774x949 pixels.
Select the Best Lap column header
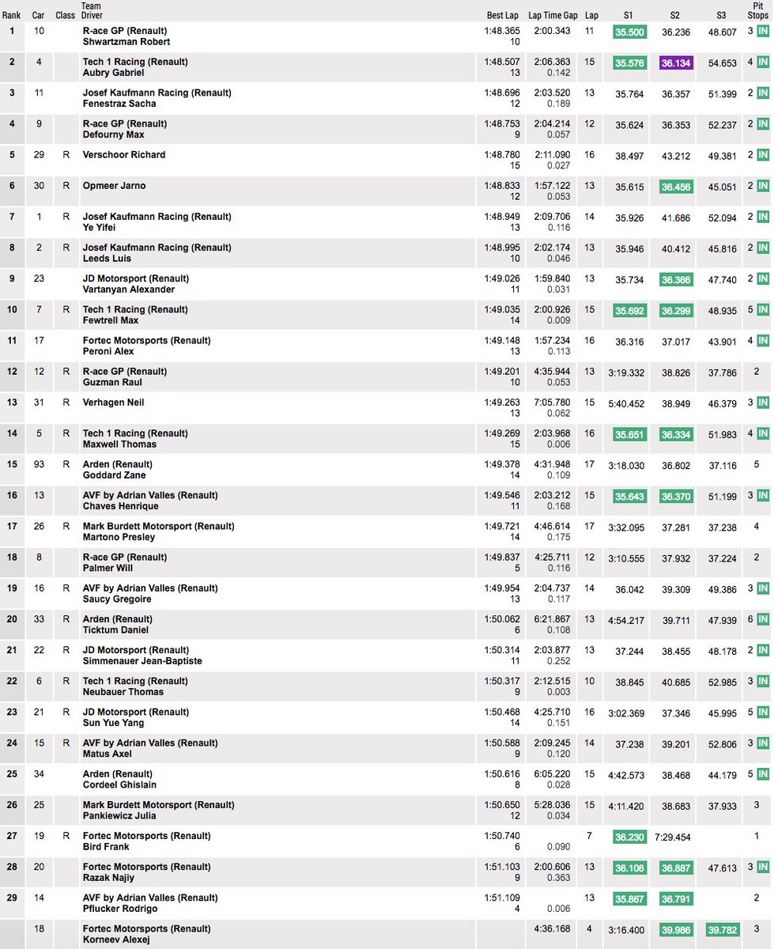click(502, 15)
